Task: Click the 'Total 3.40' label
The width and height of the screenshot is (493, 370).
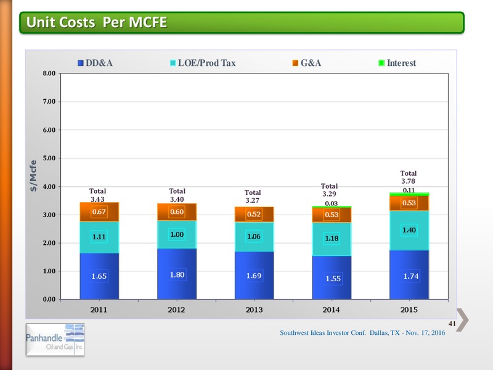Action: (x=177, y=195)
